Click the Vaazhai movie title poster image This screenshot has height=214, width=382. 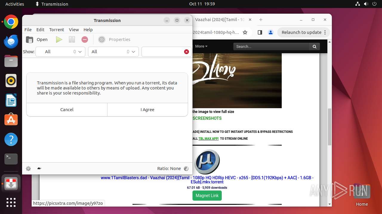(x=237, y=81)
